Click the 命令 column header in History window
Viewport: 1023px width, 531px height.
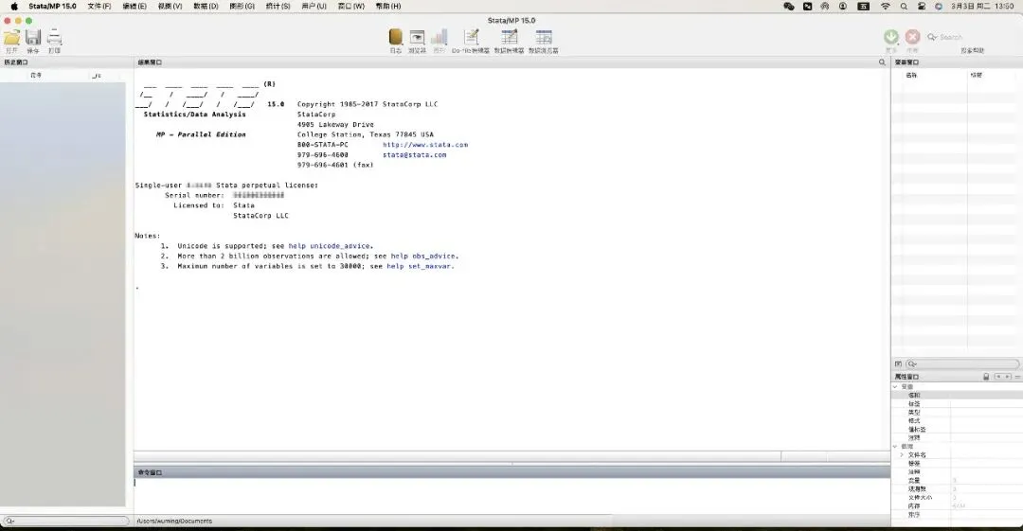point(36,75)
